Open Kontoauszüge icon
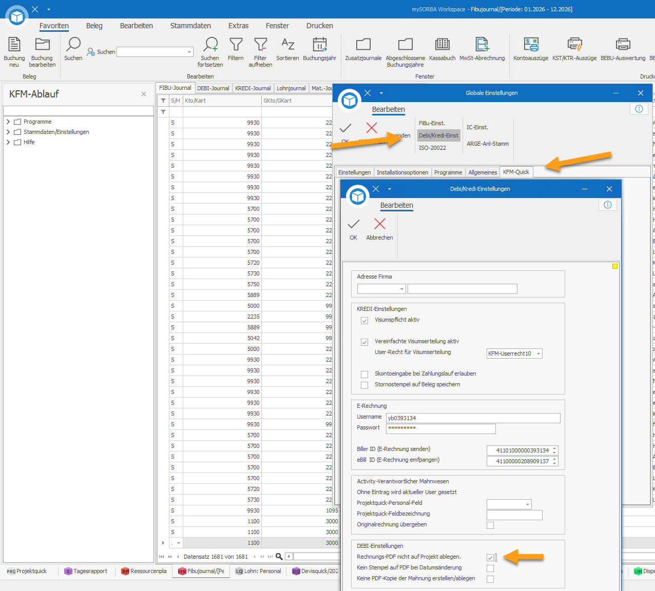The height and width of the screenshot is (591, 655). click(x=531, y=45)
